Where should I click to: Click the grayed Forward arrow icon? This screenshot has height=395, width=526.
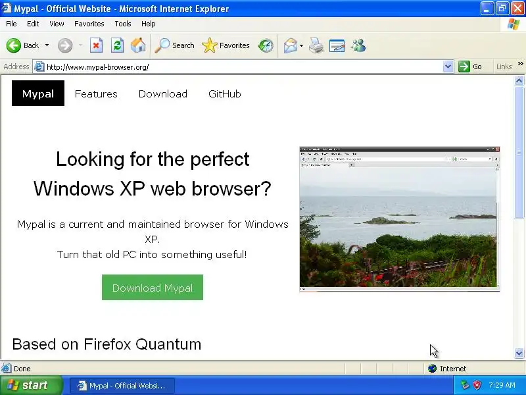pyautogui.click(x=65, y=45)
